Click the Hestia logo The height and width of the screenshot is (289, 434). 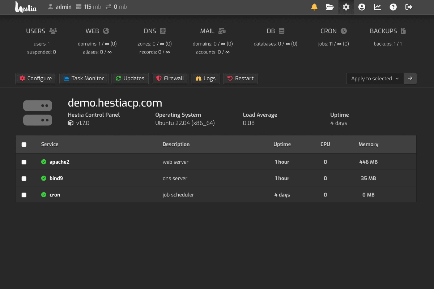tap(25, 7)
